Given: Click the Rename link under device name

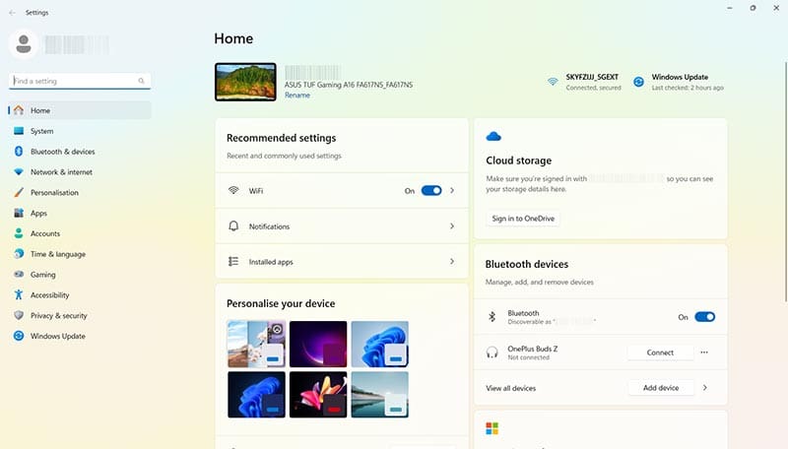Looking at the screenshot, I should pos(297,95).
